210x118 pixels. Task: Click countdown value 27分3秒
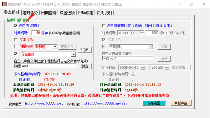[x=49, y=80]
